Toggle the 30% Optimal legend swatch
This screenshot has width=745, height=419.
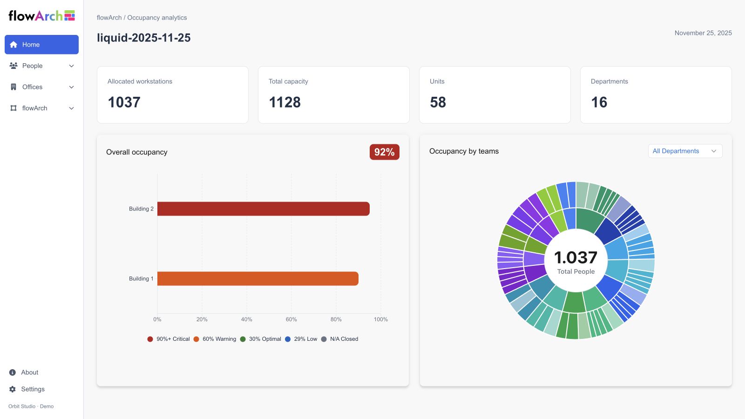pyautogui.click(x=243, y=339)
